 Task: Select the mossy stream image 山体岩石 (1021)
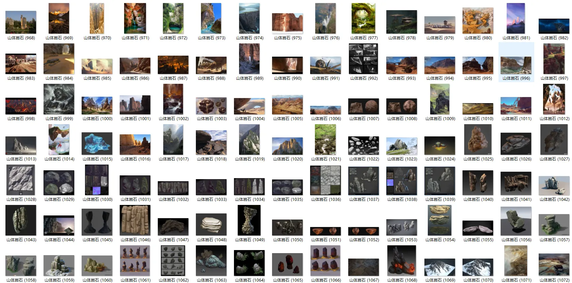(x=325, y=139)
